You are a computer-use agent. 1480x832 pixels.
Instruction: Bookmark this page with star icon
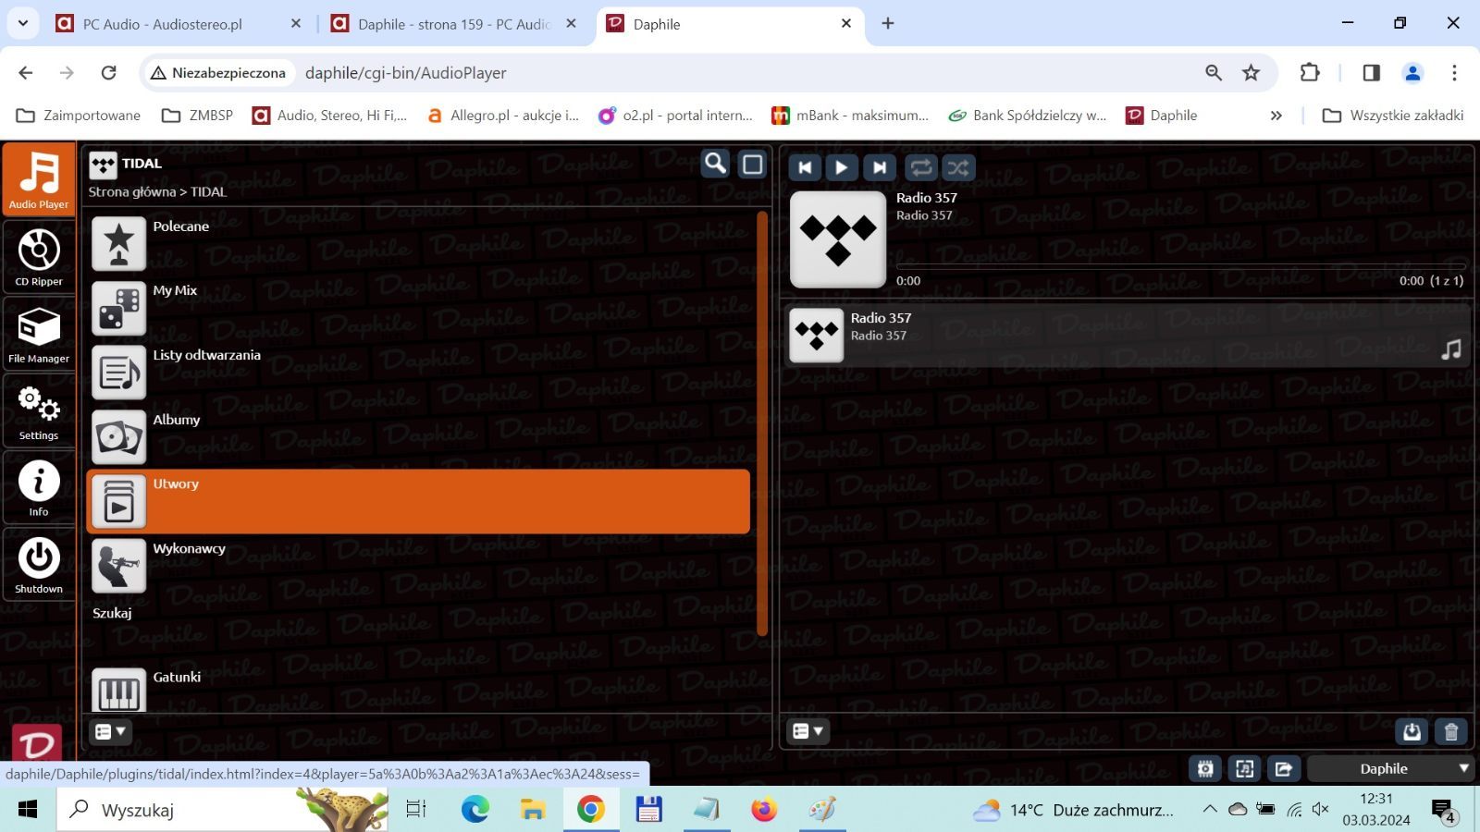coord(1252,72)
